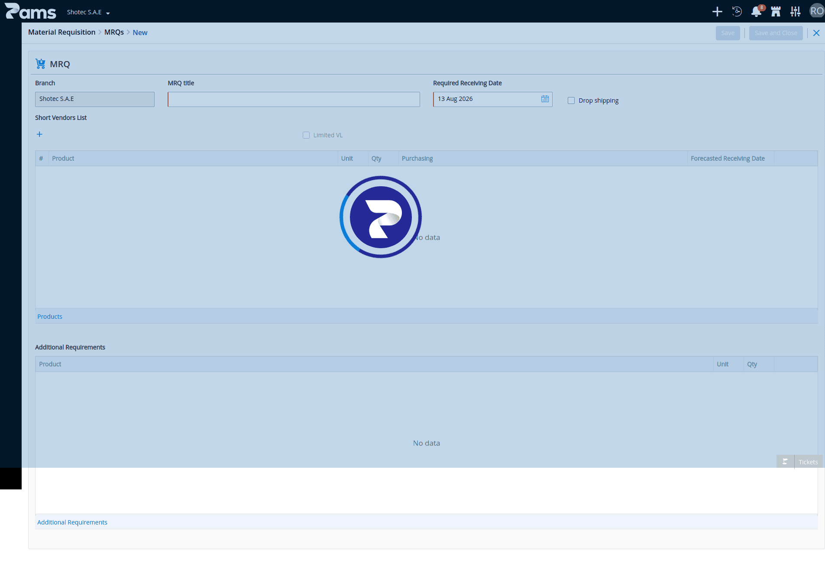
Task: Enable the Drop shipping checkbox
Action: [571, 100]
